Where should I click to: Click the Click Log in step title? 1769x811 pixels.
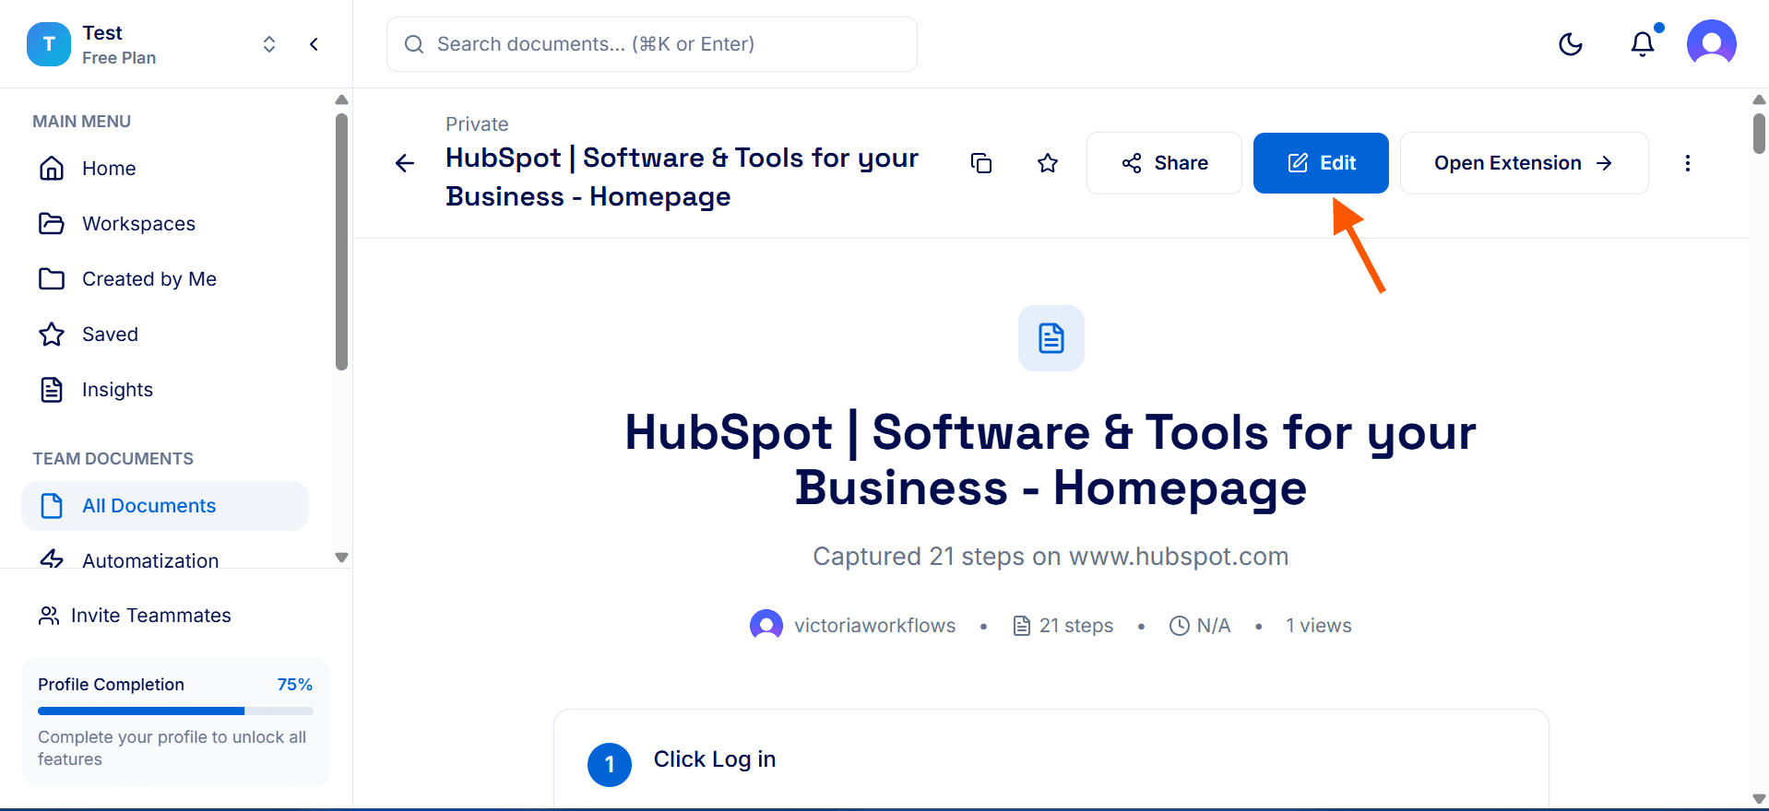coord(715,759)
